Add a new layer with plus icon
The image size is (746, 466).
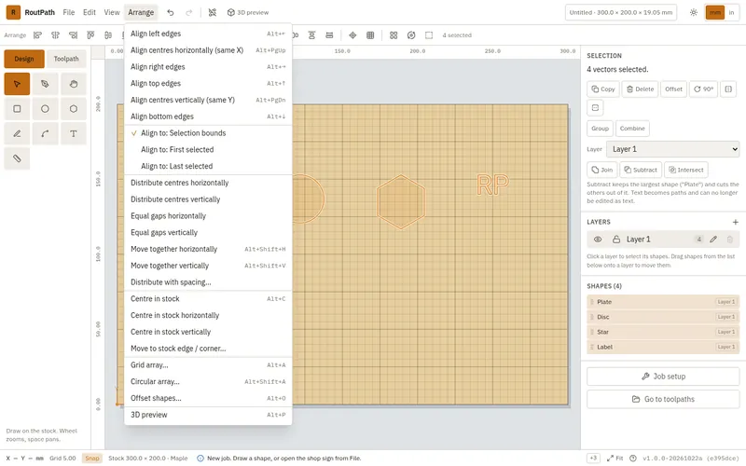click(x=736, y=222)
